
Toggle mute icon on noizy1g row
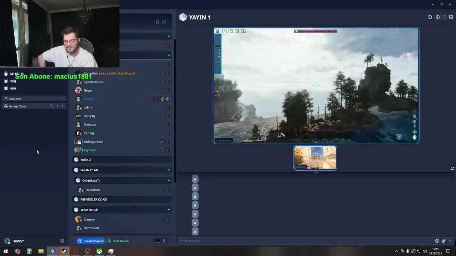tap(167, 116)
